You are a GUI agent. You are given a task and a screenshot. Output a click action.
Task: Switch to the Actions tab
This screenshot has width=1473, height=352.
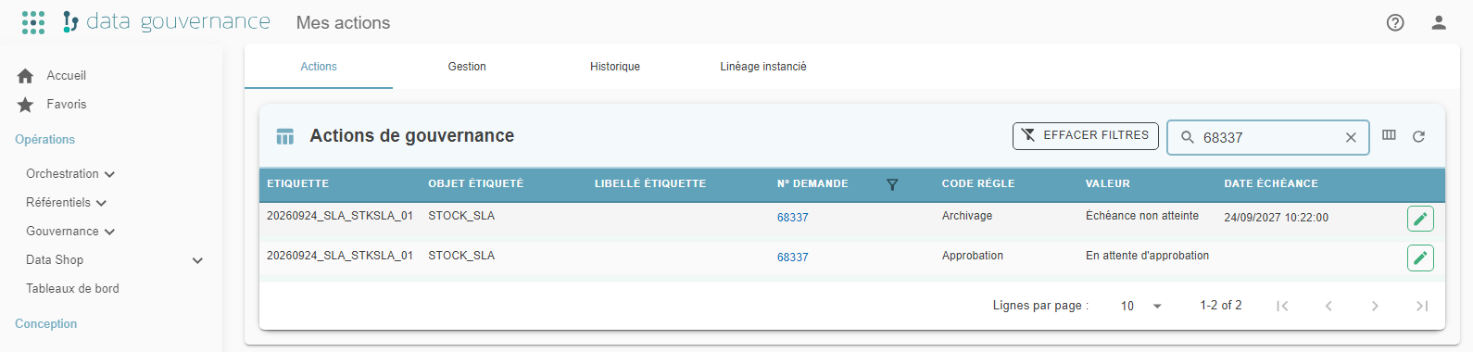coord(319,67)
